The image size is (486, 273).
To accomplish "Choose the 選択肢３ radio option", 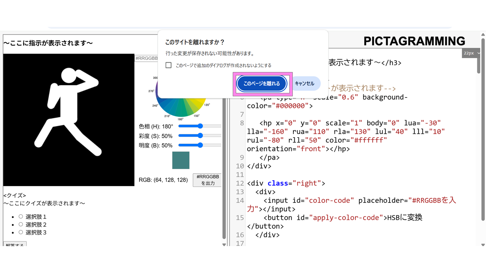I will (x=21, y=232).
